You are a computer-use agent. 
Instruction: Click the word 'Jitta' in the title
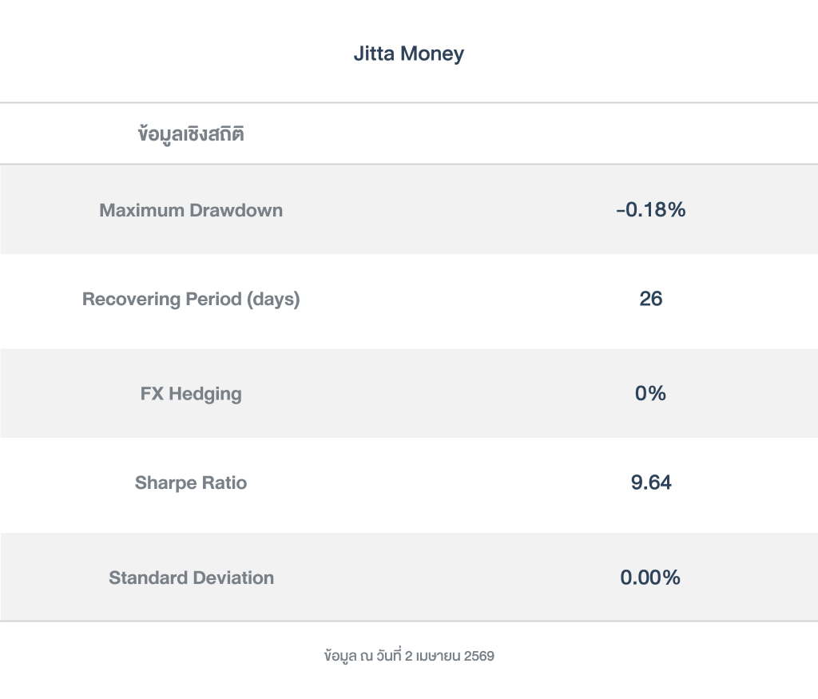point(374,54)
